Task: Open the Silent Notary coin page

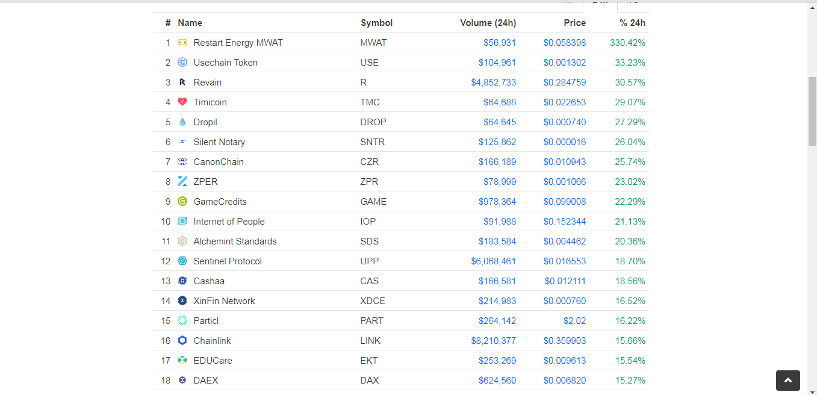Action: pyautogui.click(x=219, y=142)
